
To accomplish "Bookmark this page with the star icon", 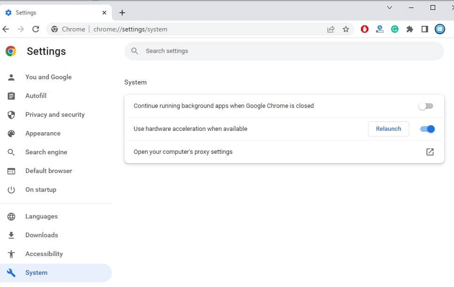I will click(x=346, y=29).
